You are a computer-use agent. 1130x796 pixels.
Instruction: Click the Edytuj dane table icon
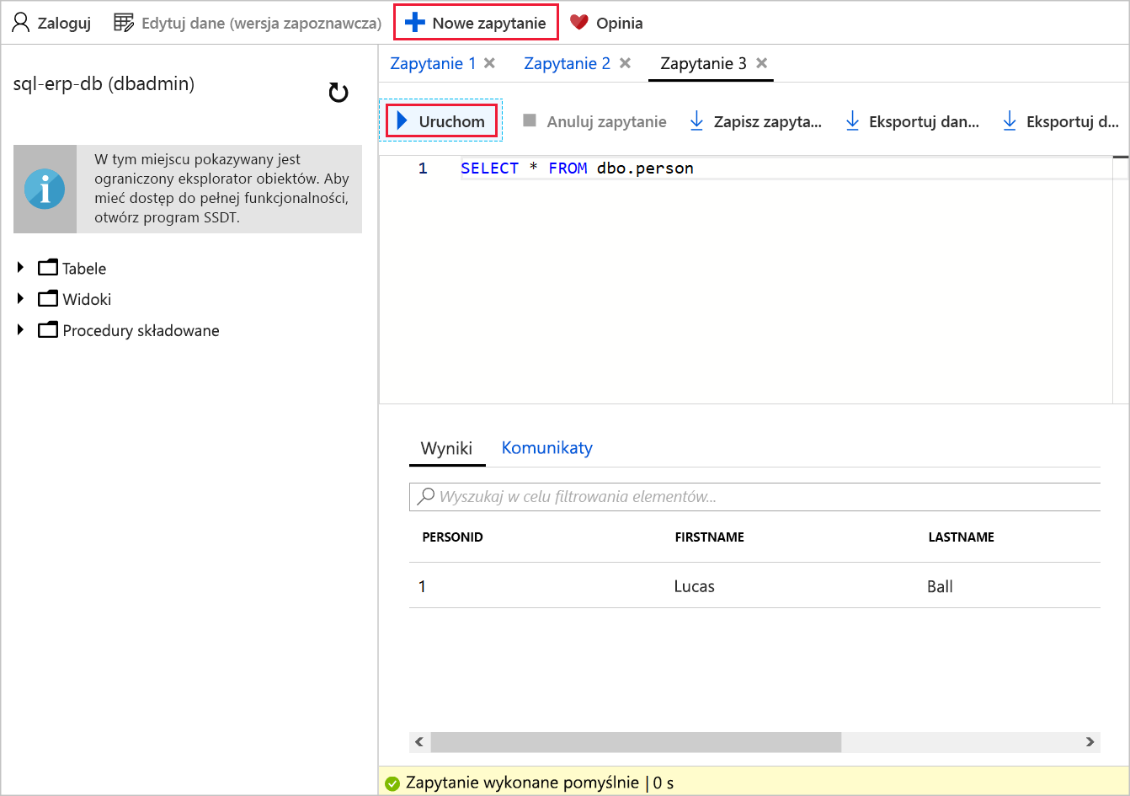pos(124,23)
